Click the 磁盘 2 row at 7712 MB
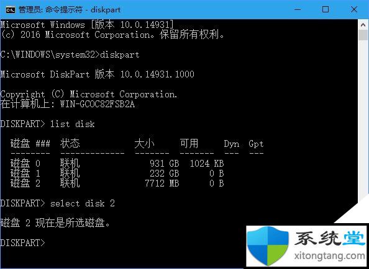This screenshot has height=269, width=369. coord(117,183)
